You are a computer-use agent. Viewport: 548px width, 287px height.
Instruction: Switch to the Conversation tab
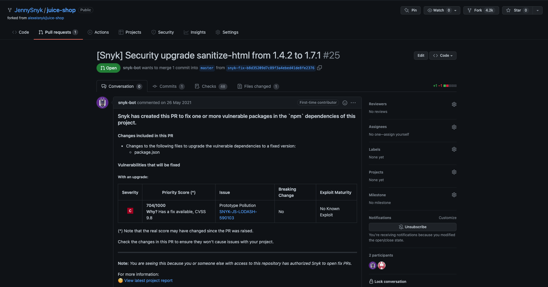(122, 86)
